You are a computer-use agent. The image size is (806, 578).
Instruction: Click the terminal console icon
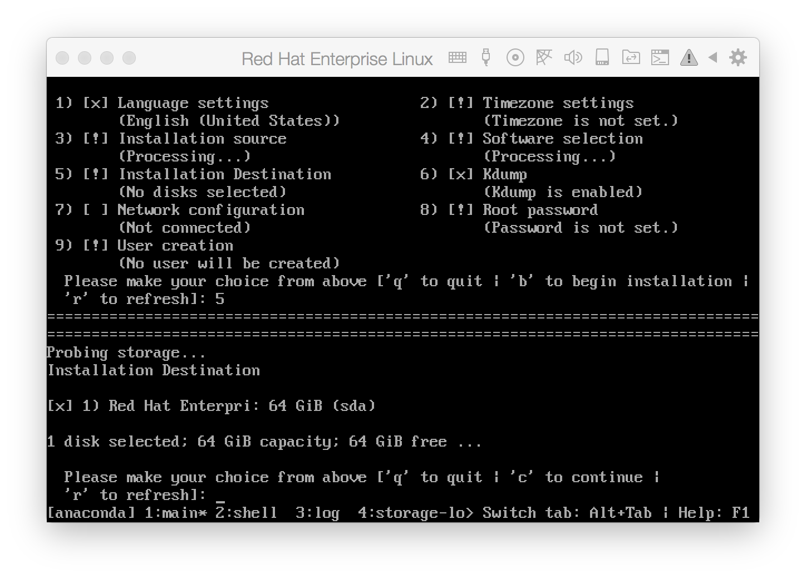tap(660, 57)
